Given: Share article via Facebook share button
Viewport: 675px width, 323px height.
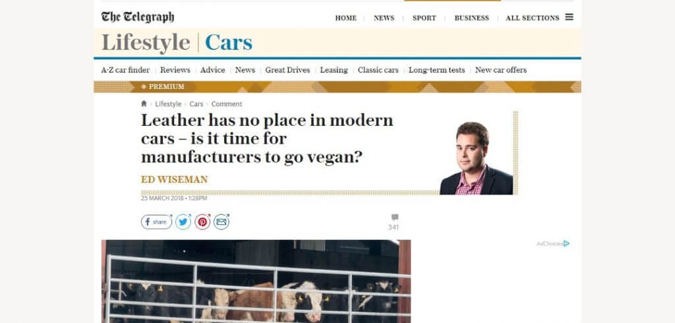Looking at the screenshot, I should 156,221.
